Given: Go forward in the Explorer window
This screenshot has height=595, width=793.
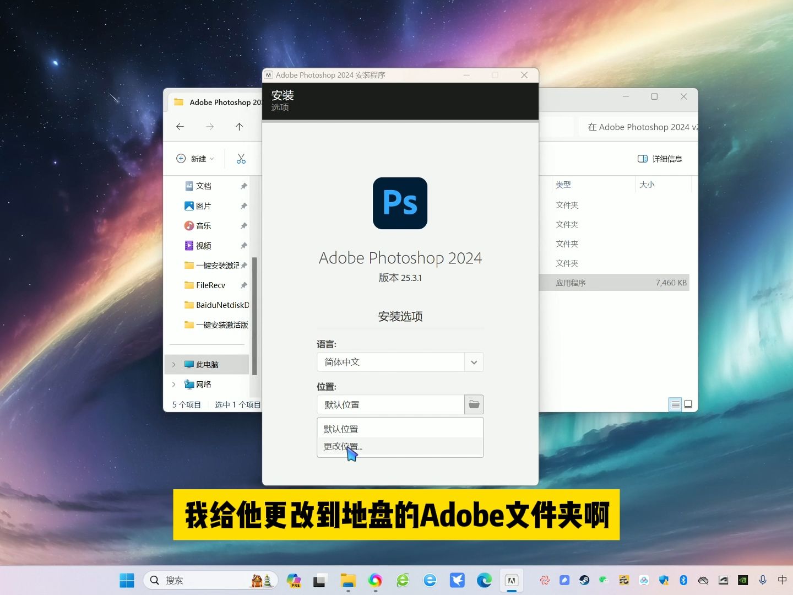Looking at the screenshot, I should [210, 127].
